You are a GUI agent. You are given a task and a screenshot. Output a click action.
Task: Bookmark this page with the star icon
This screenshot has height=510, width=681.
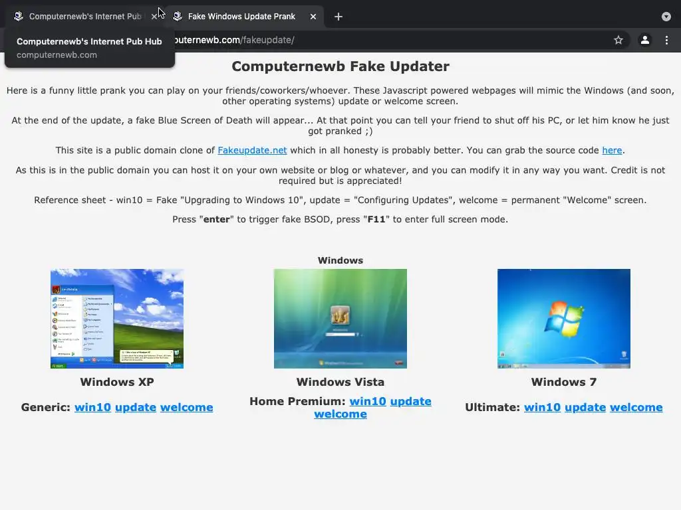click(x=618, y=40)
